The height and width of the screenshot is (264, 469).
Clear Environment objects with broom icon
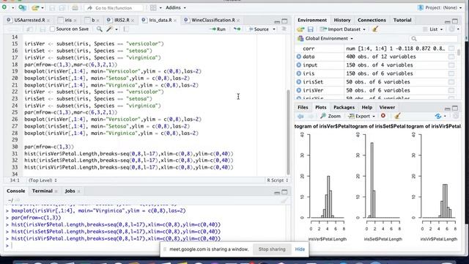375,29
